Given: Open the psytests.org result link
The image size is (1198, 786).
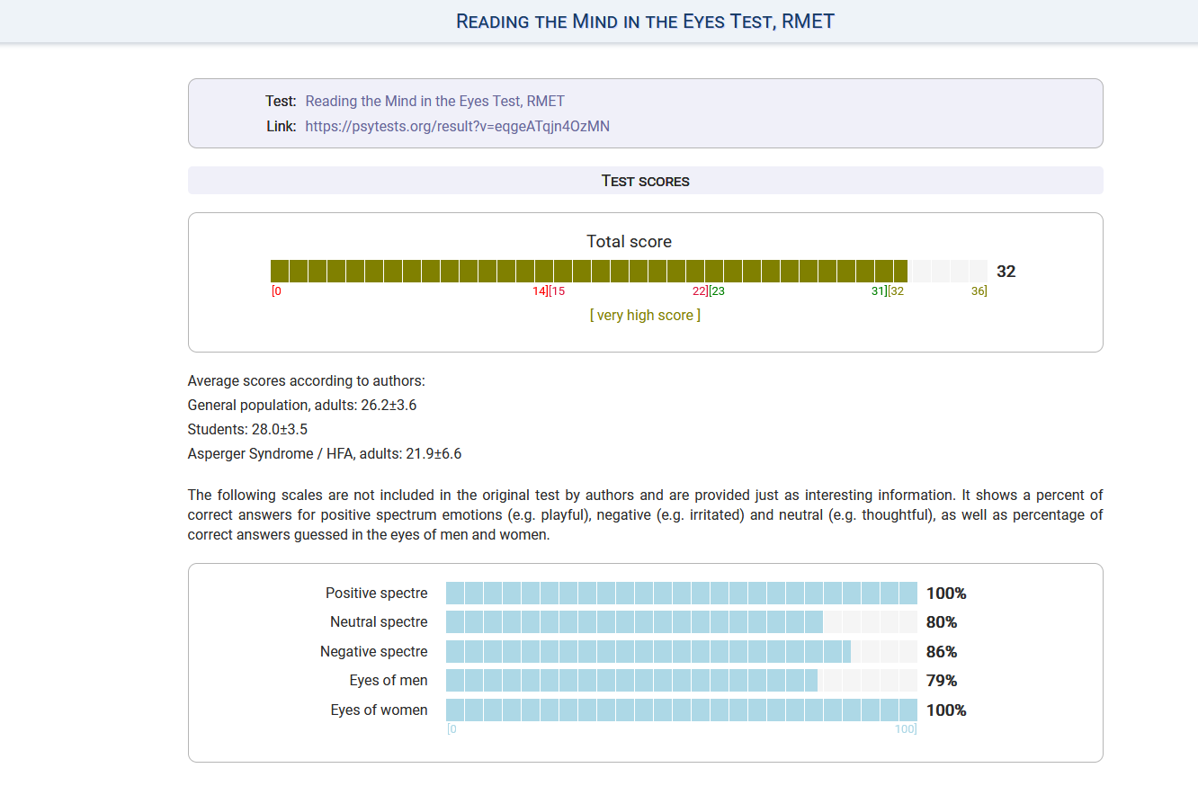Looking at the screenshot, I should pyautogui.click(x=457, y=127).
